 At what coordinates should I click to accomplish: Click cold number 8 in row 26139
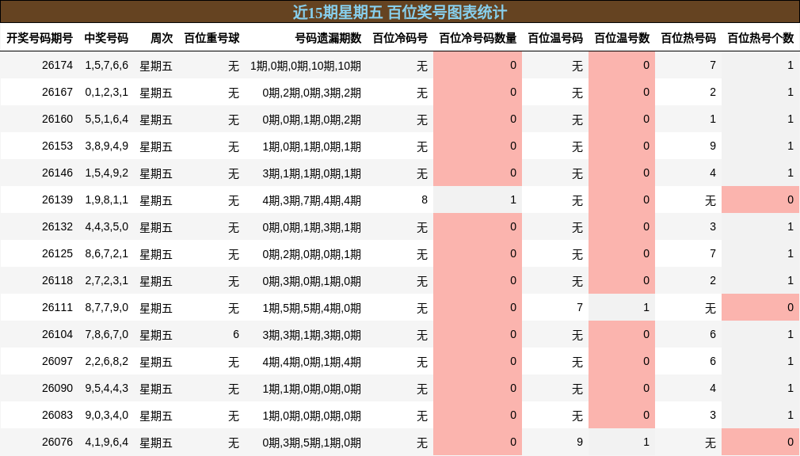click(x=425, y=200)
